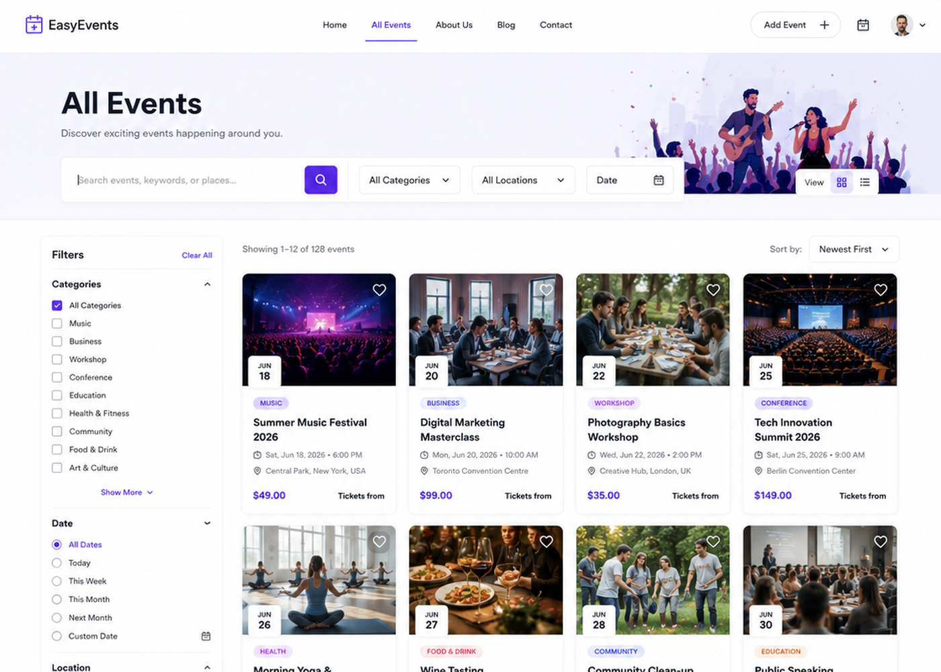
Task: Open the All Categories dropdown
Action: click(409, 180)
